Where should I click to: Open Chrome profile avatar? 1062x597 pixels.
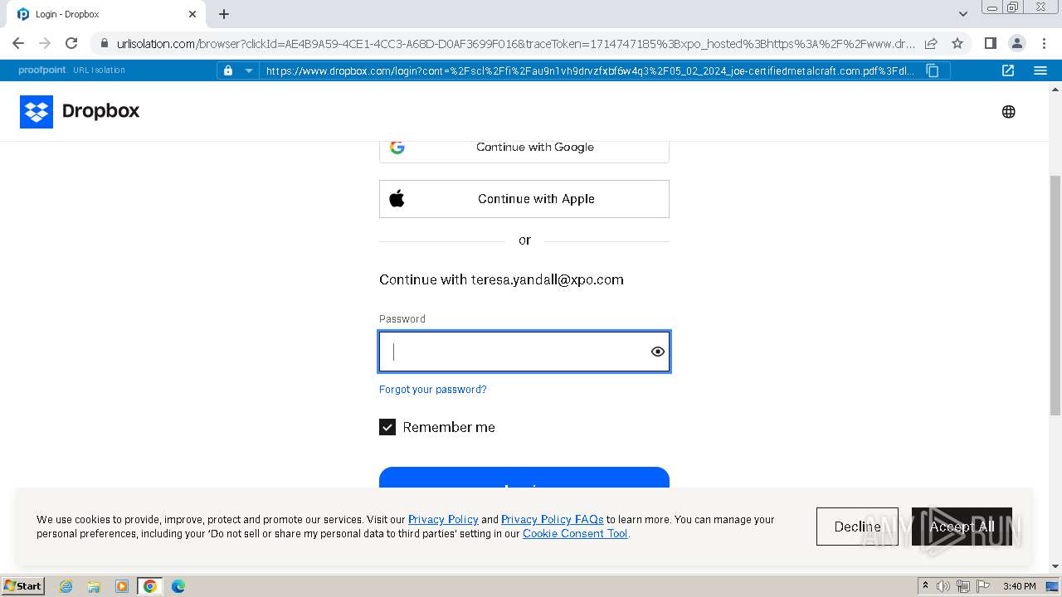[x=1016, y=43]
